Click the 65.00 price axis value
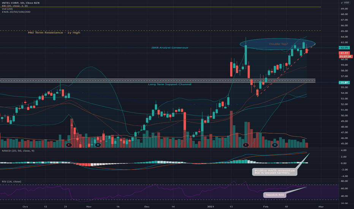The height and width of the screenshot is (209, 354). click(344, 31)
